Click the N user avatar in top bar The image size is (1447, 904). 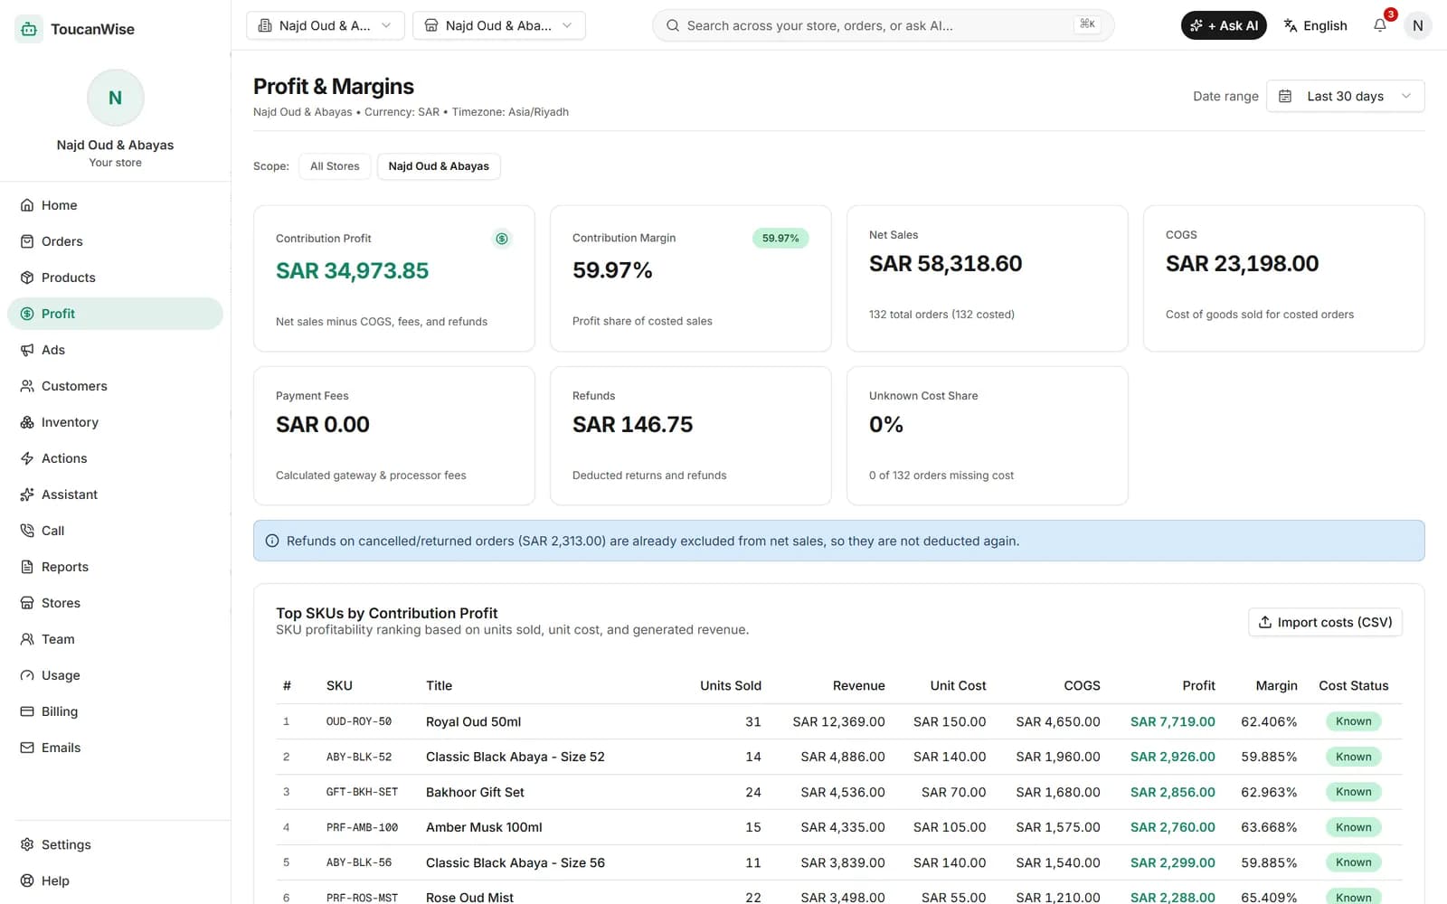[x=1417, y=25]
